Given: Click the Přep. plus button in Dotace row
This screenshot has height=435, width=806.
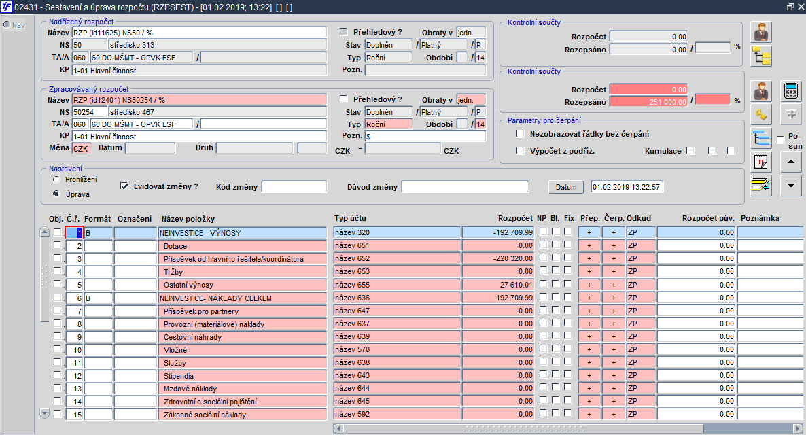Looking at the screenshot, I should [589, 246].
